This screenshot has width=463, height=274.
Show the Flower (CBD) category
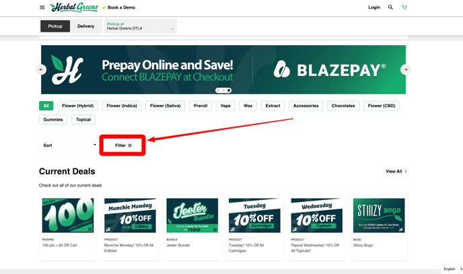point(382,106)
